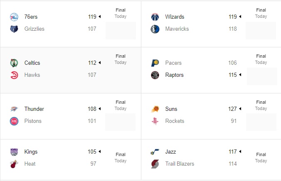
Task: Click the Thunder team logo
Action: (x=14, y=109)
